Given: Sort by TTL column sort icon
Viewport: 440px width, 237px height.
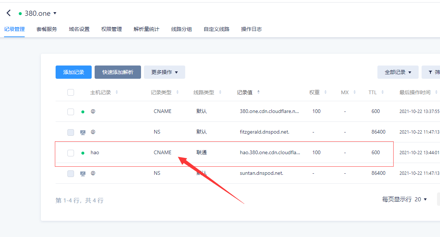Looking at the screenshot, I should pyautogui.click(x=383, y=92).
